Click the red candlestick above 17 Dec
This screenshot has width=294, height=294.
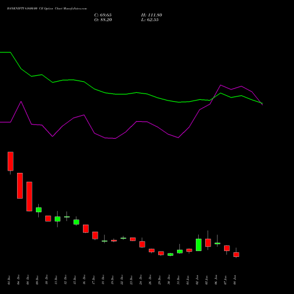95,235
